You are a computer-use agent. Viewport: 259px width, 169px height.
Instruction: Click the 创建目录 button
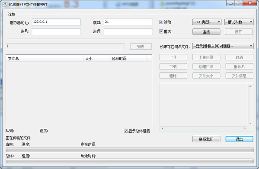pos(206,66)
